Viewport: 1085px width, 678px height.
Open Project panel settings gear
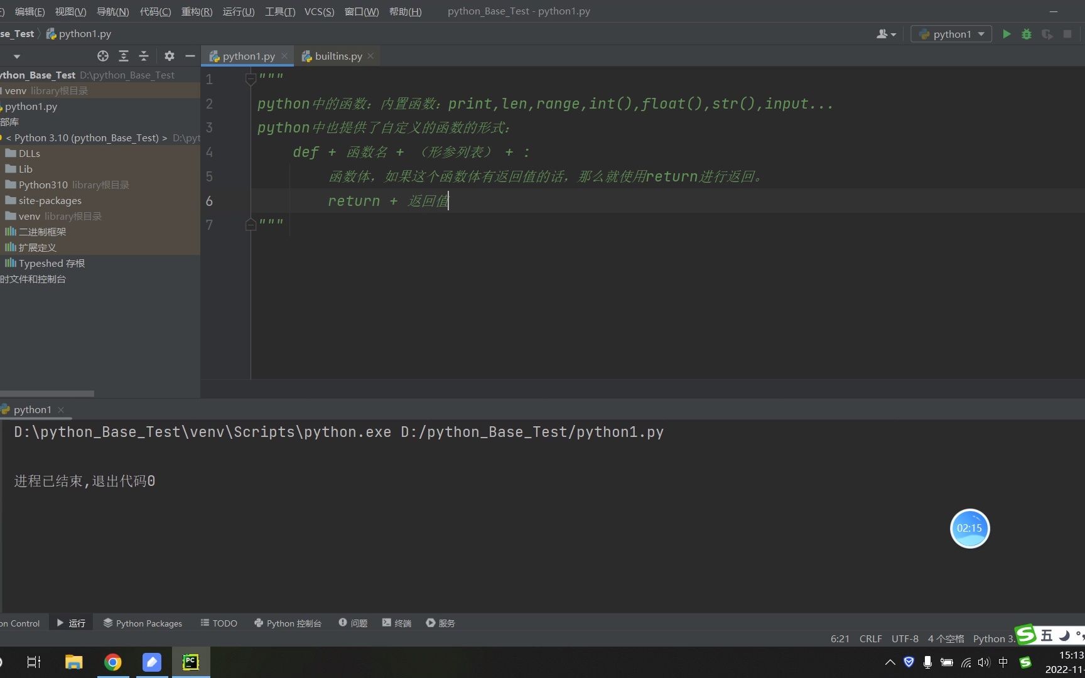tap(169, 56)
